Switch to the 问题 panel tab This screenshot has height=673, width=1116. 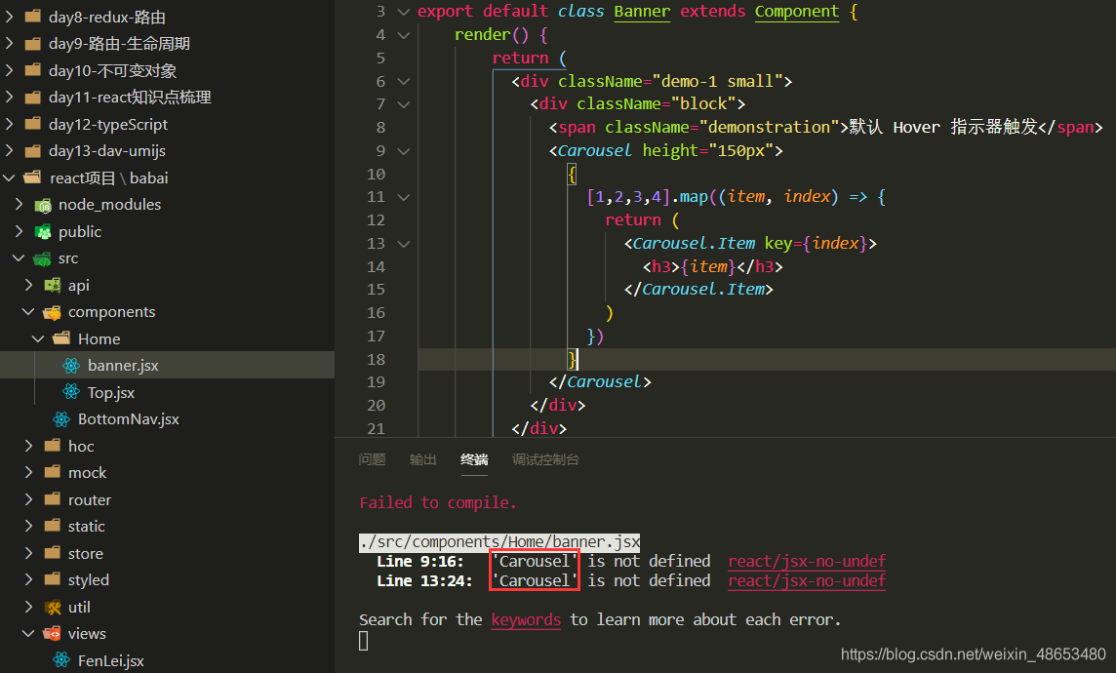coord(372,459)
